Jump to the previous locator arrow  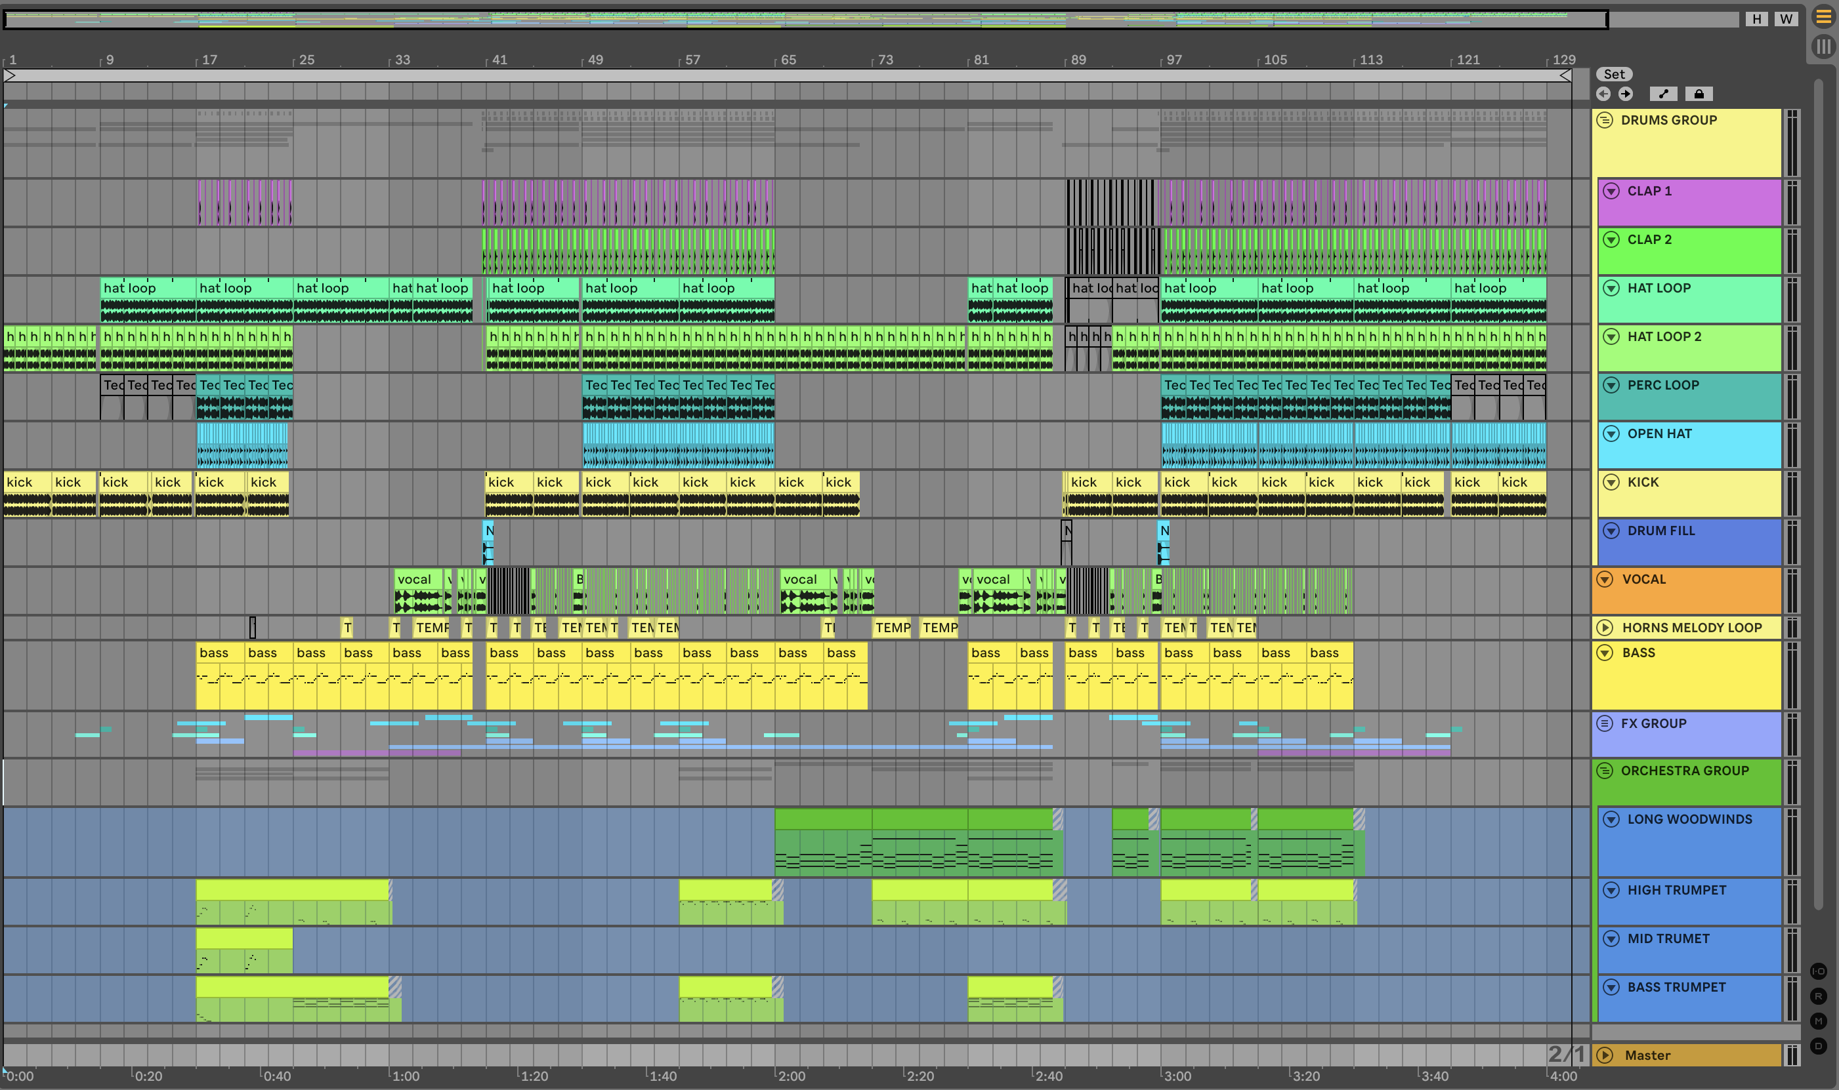(x=1604, y=94)
